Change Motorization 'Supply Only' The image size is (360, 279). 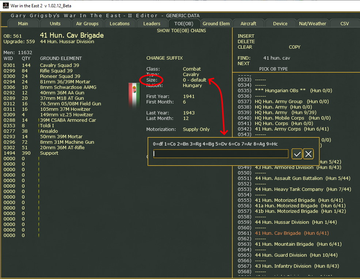(196, 129)
